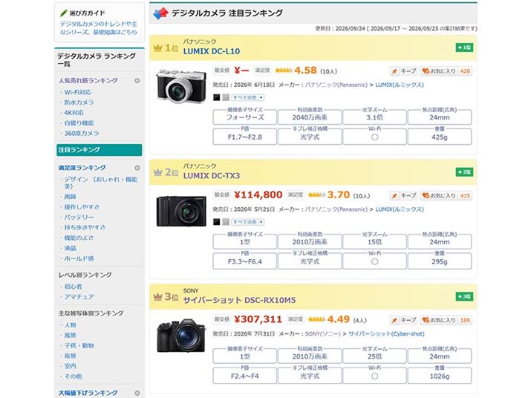Click the green rank badge on the 3位 row
The image size is (531, 398).
464,297
